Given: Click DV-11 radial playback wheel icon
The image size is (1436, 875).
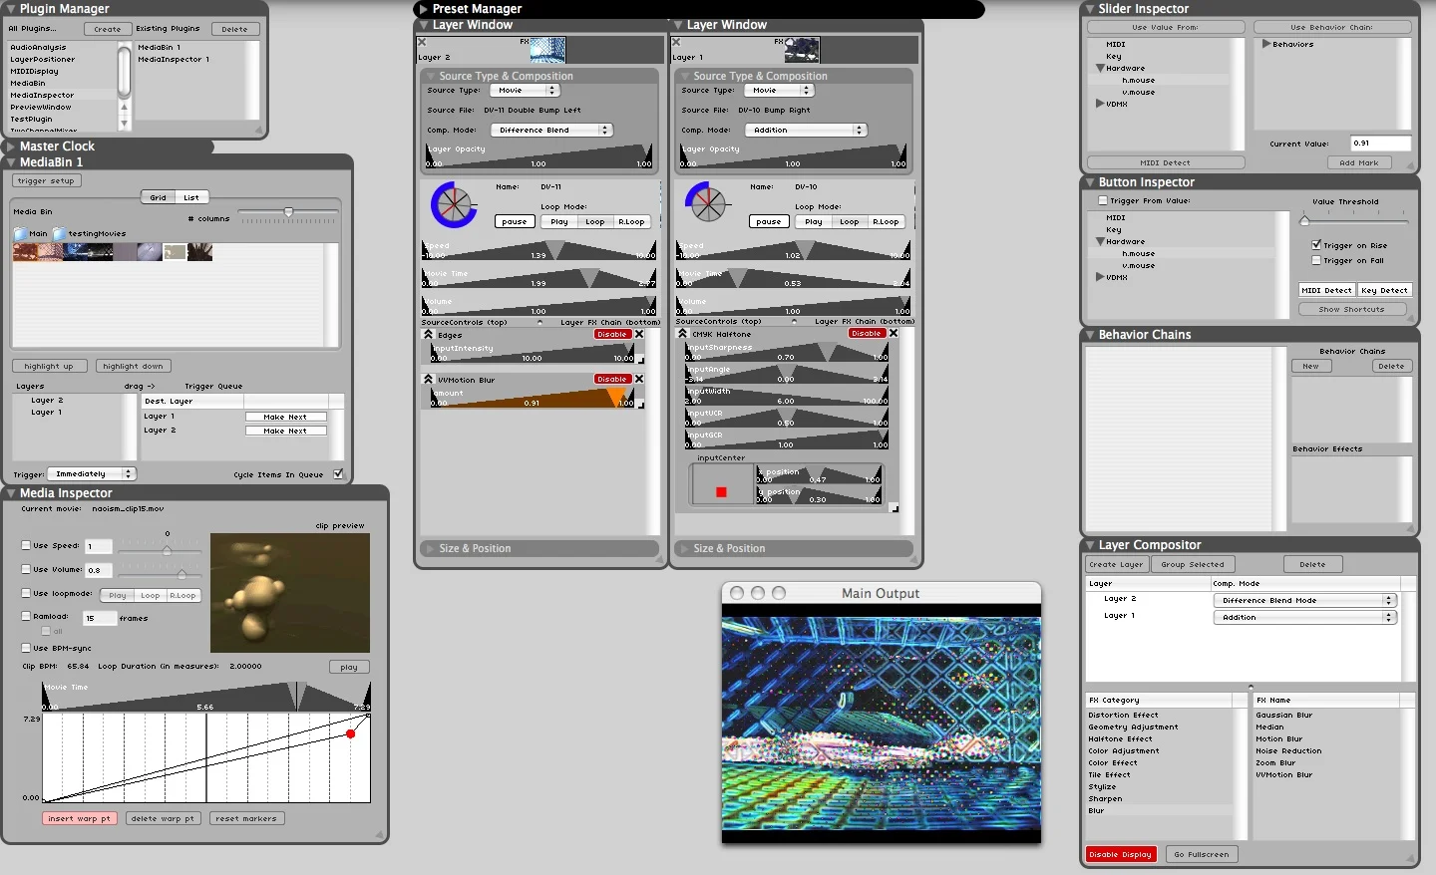Looking at the screenshot, I should (454, 203).
